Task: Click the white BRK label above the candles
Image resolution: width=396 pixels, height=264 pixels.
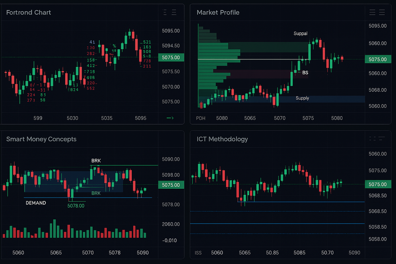Action: pyautogui.click(x=96, y=160)
